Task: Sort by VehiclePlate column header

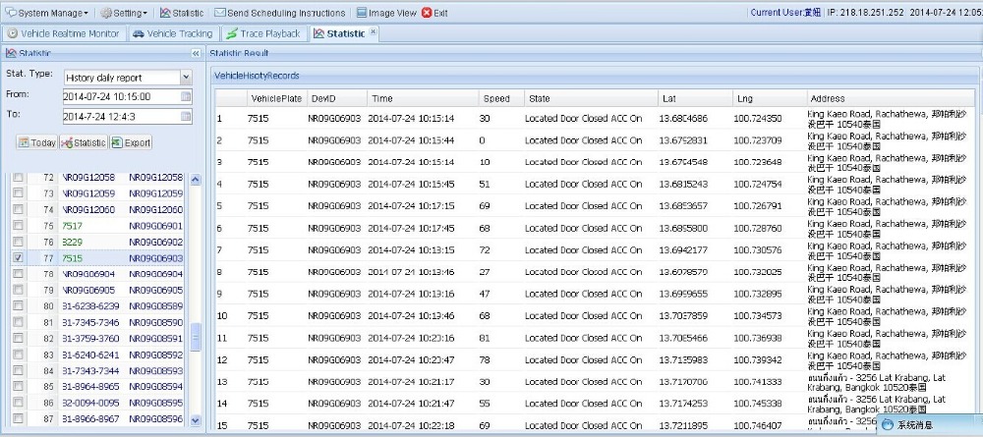Action: pos(276,98)
